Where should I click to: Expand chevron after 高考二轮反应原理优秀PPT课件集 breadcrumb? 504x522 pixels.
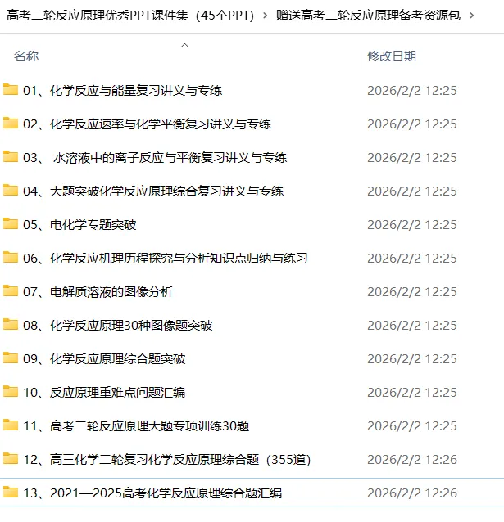pyautogui.click(x=265, y=16)
